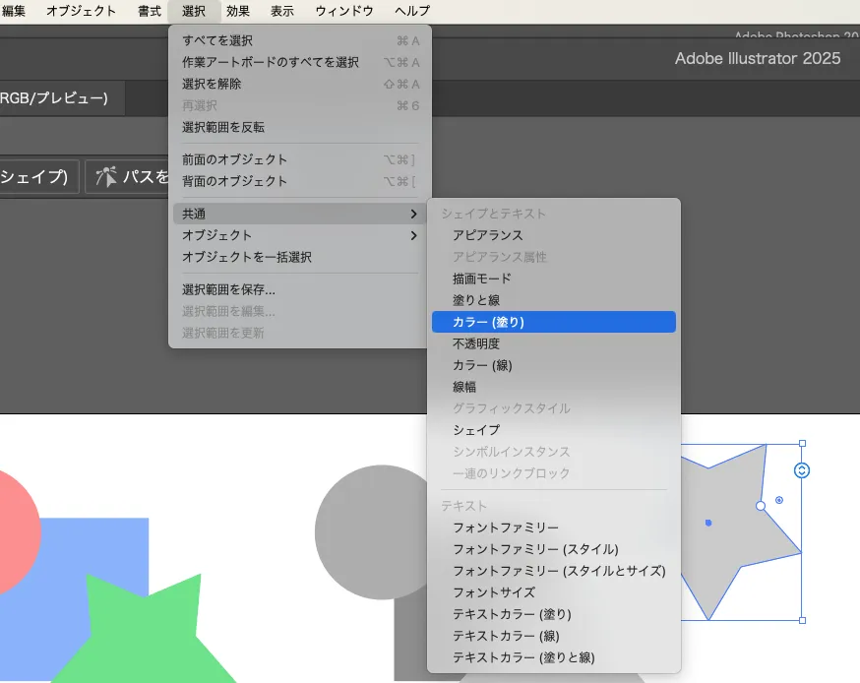The width and height of the screenshot is (860, 683).
Task: Click the top-right bounding box handle
Action: [x=802, y=444]
